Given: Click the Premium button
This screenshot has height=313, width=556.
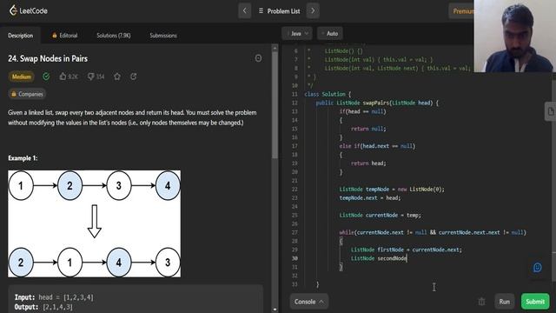Looking at the screenshot, I should (462, 11).
